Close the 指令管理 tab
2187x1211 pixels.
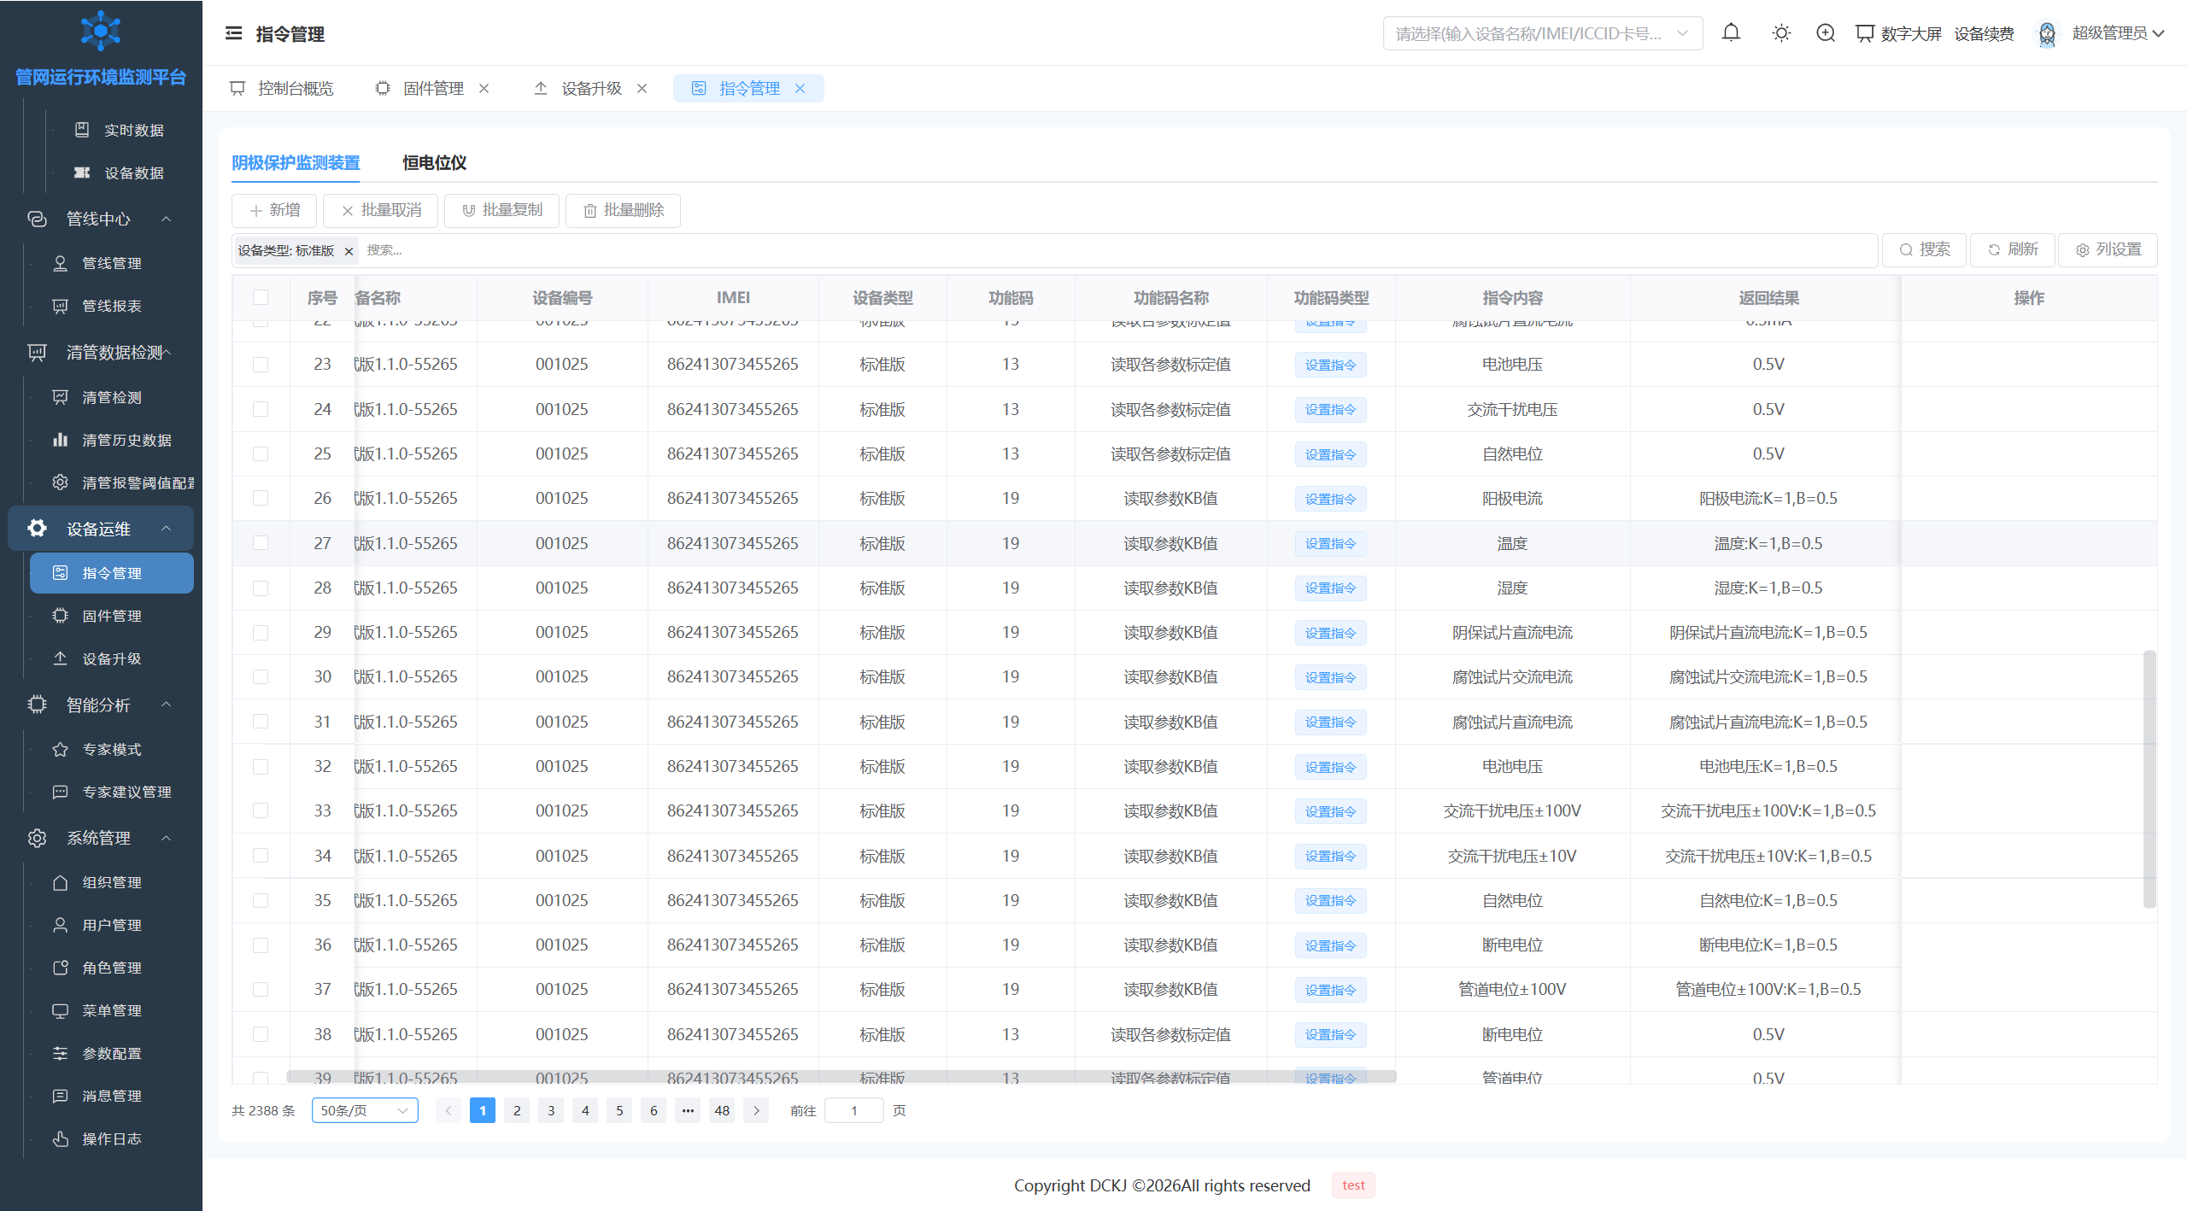coord(800,89)
